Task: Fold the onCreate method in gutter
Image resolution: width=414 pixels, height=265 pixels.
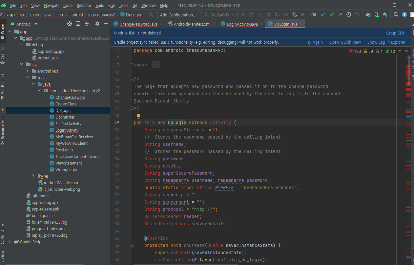Action: [132, 245]
